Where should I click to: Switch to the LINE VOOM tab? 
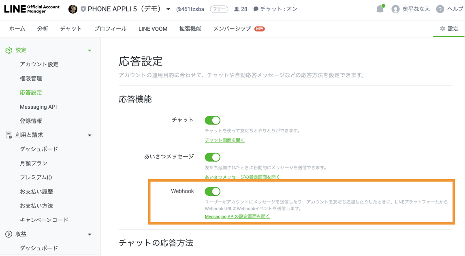(153, 29)
